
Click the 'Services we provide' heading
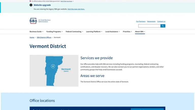96,58
